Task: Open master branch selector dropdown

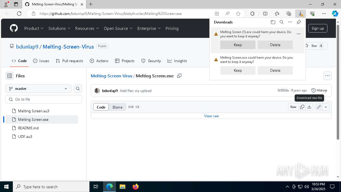Action: tap(38, 89)
